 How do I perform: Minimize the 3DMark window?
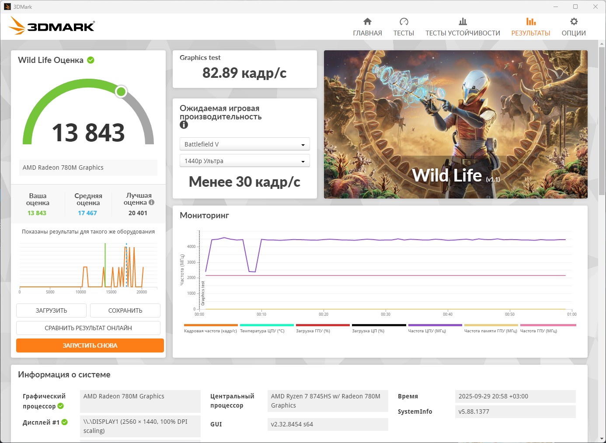click(556, 7)
